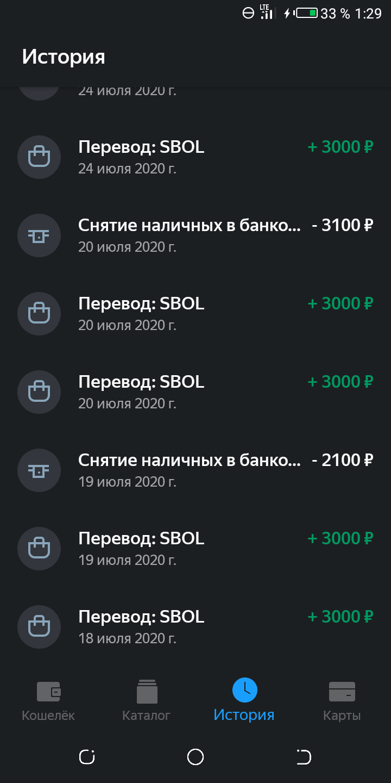Tap the shopping bag icon of the 18 июля SBOL transfer
Viewport: 391px width, 783px height.
[x=39, y=627]
